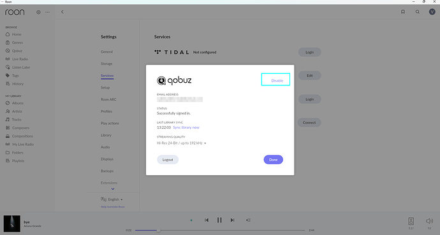The height and width of the screenshot is (235, 440).
Task: Click the track progress slider
Action: pyautogui.click(x=220, y=231)
